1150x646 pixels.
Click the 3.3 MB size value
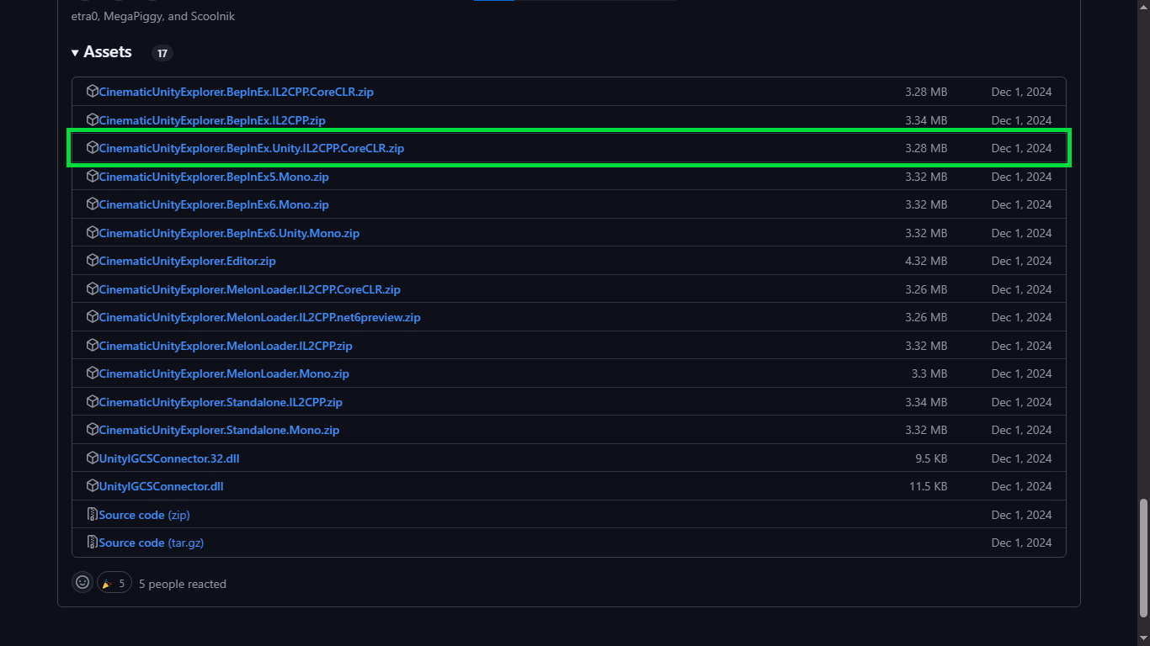[929, 373]
